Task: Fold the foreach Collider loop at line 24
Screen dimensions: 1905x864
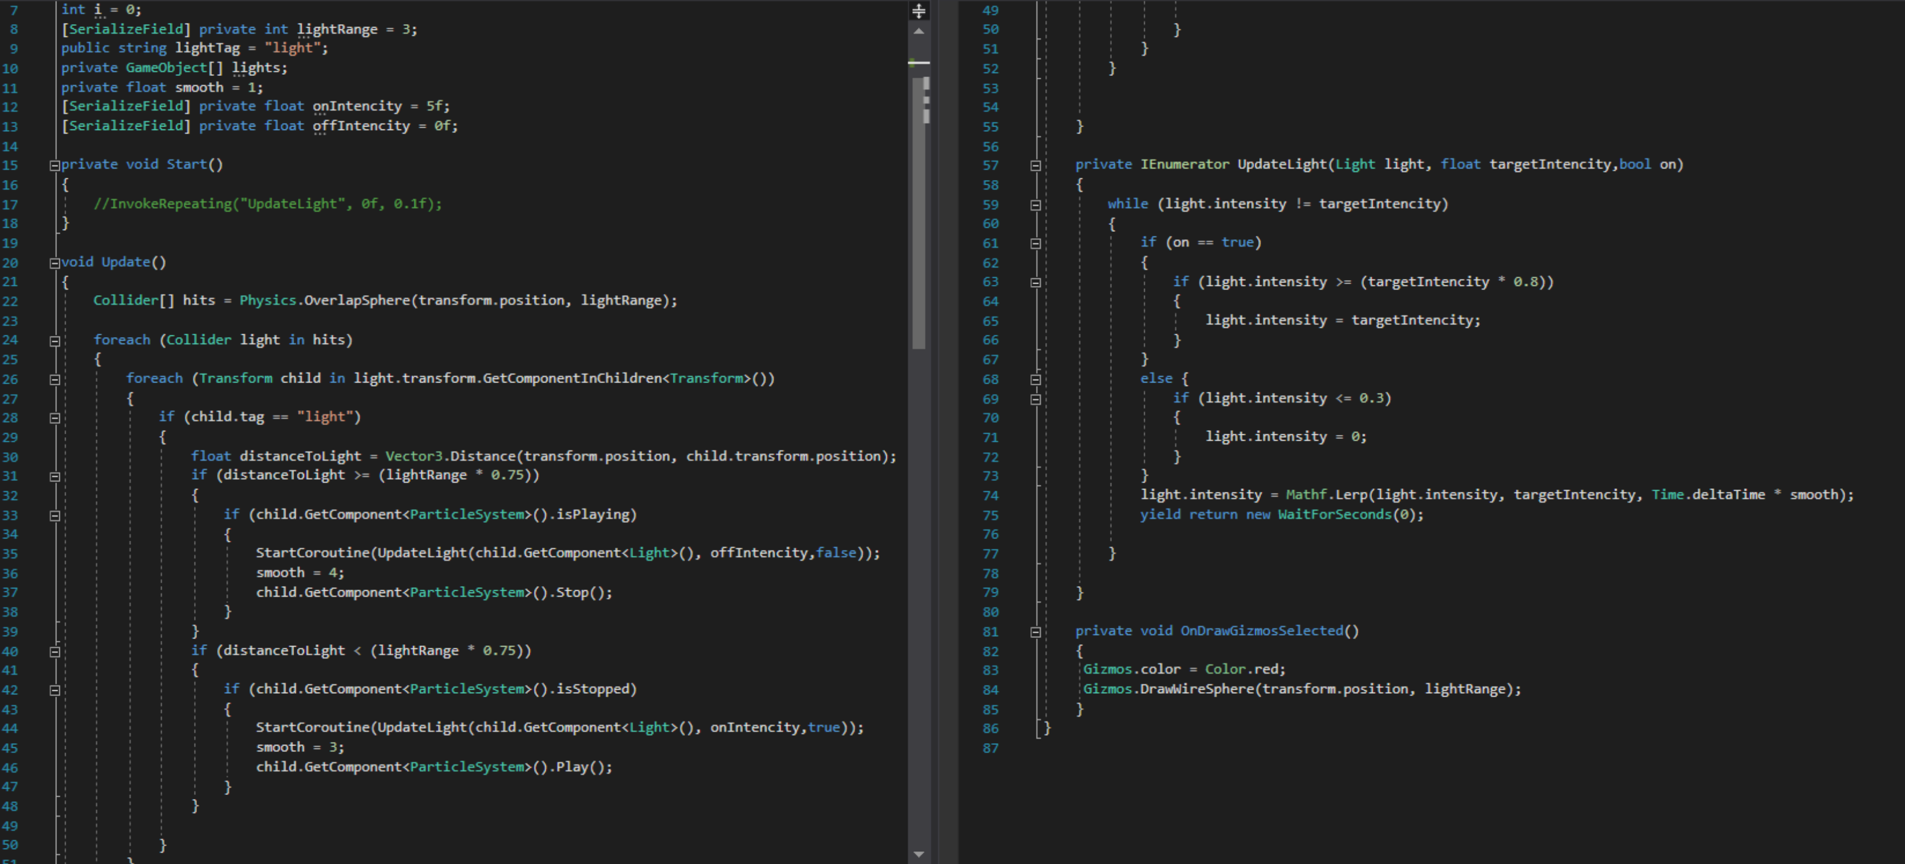Action: tap(55, 341)
